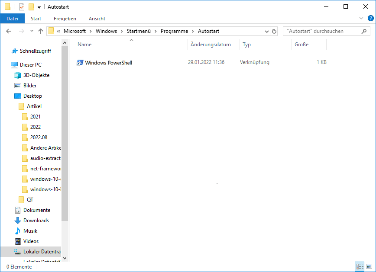Click the navigation pane scrollbar down arrow
376x272 pixels.
(x=65, y=258)
